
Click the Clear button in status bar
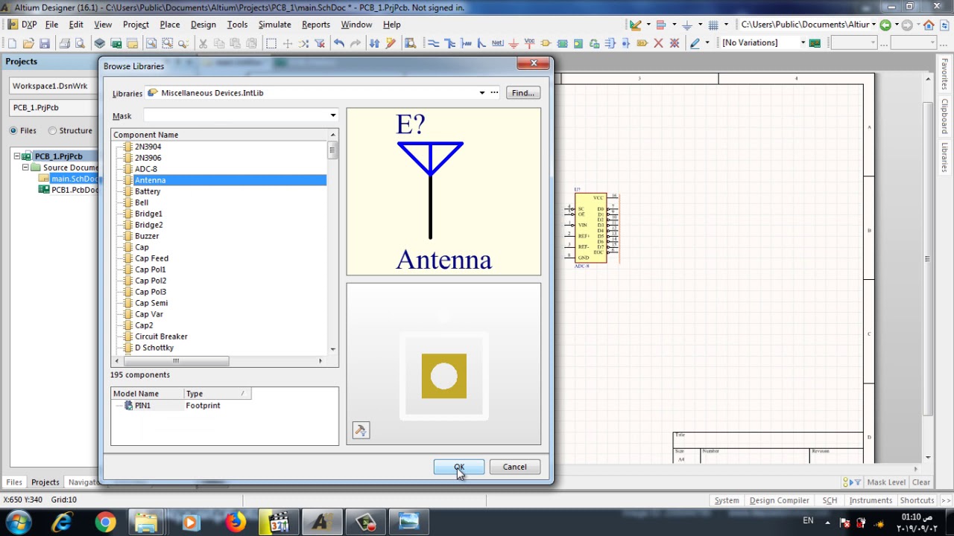coord(921,482)
